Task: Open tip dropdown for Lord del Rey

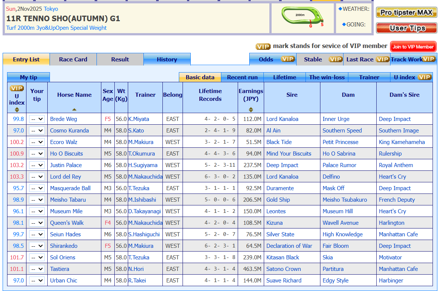Action: (37, 177)
